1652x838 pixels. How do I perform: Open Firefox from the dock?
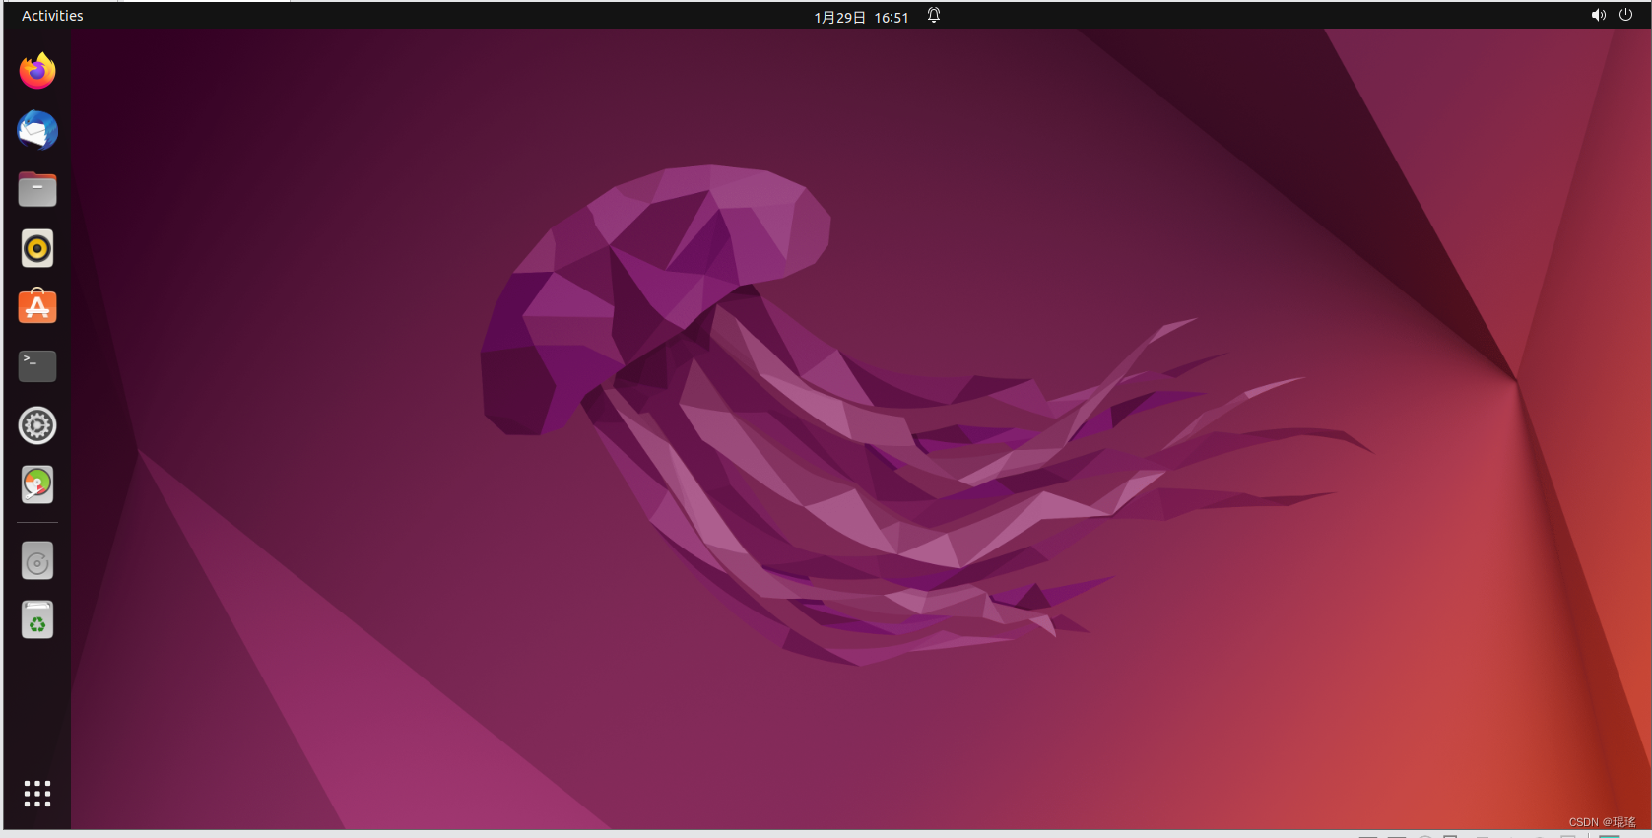[x=37, y=71]
